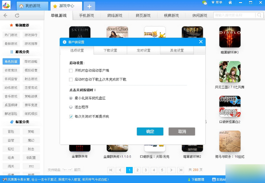
Task: Uncheck 每次关闭时不再提示我
Action: [x=71, y=116]
